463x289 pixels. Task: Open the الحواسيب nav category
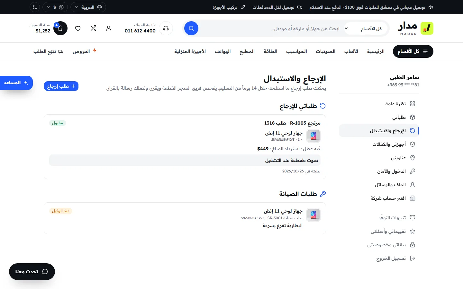297,51
